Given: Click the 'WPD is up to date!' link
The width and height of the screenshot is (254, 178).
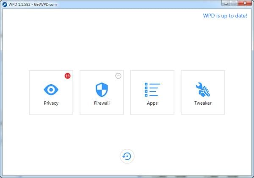Looking at the screenshot, I should [225, 16].
